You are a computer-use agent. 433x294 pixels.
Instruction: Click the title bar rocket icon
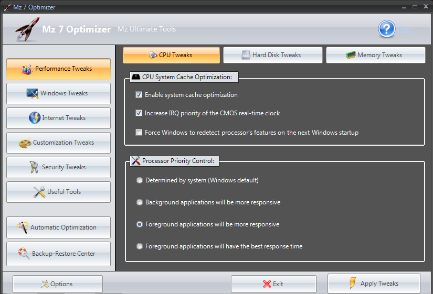(7, 7)
